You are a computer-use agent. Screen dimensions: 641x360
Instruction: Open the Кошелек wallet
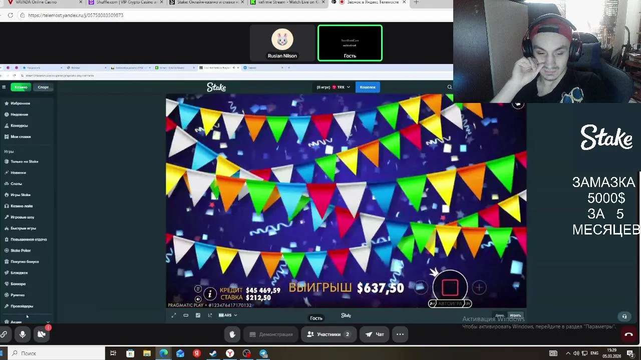pos(368,87)
